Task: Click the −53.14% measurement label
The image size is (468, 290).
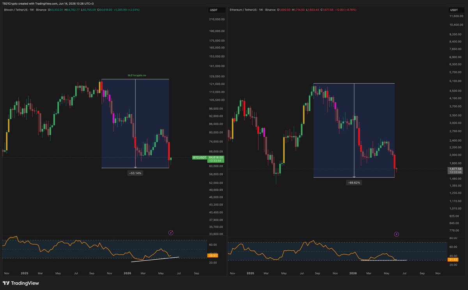Action: coord(135,173)
